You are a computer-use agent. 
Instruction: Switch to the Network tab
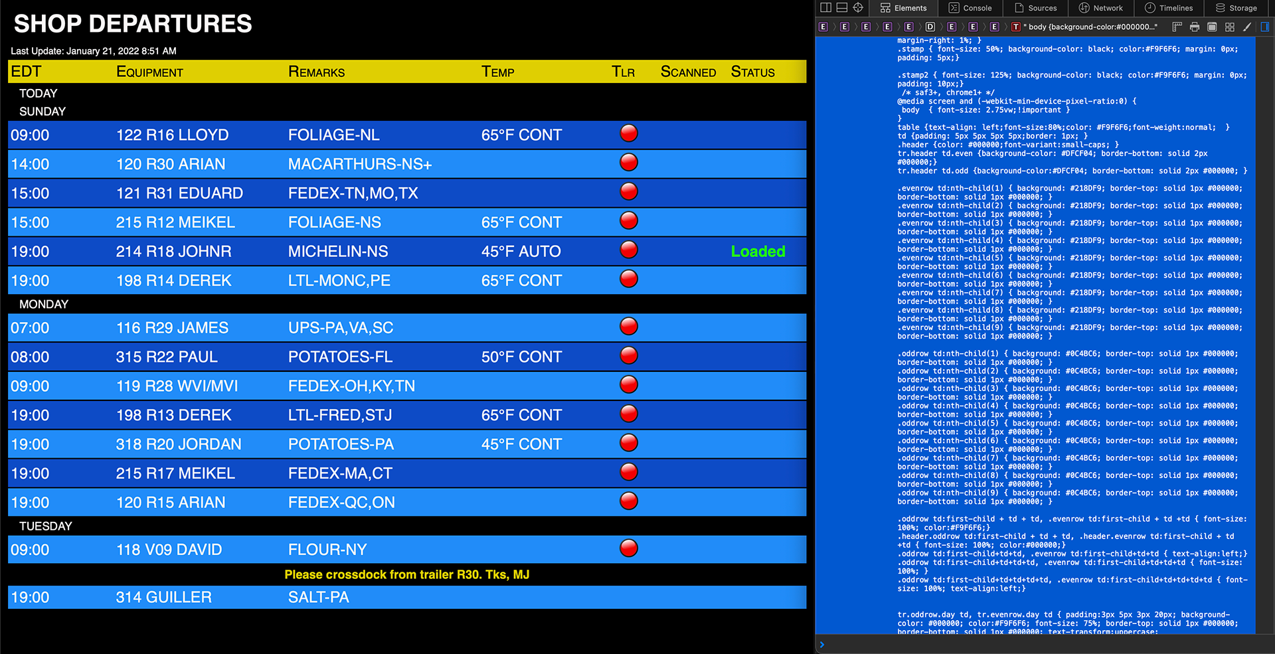[1101, 8]
